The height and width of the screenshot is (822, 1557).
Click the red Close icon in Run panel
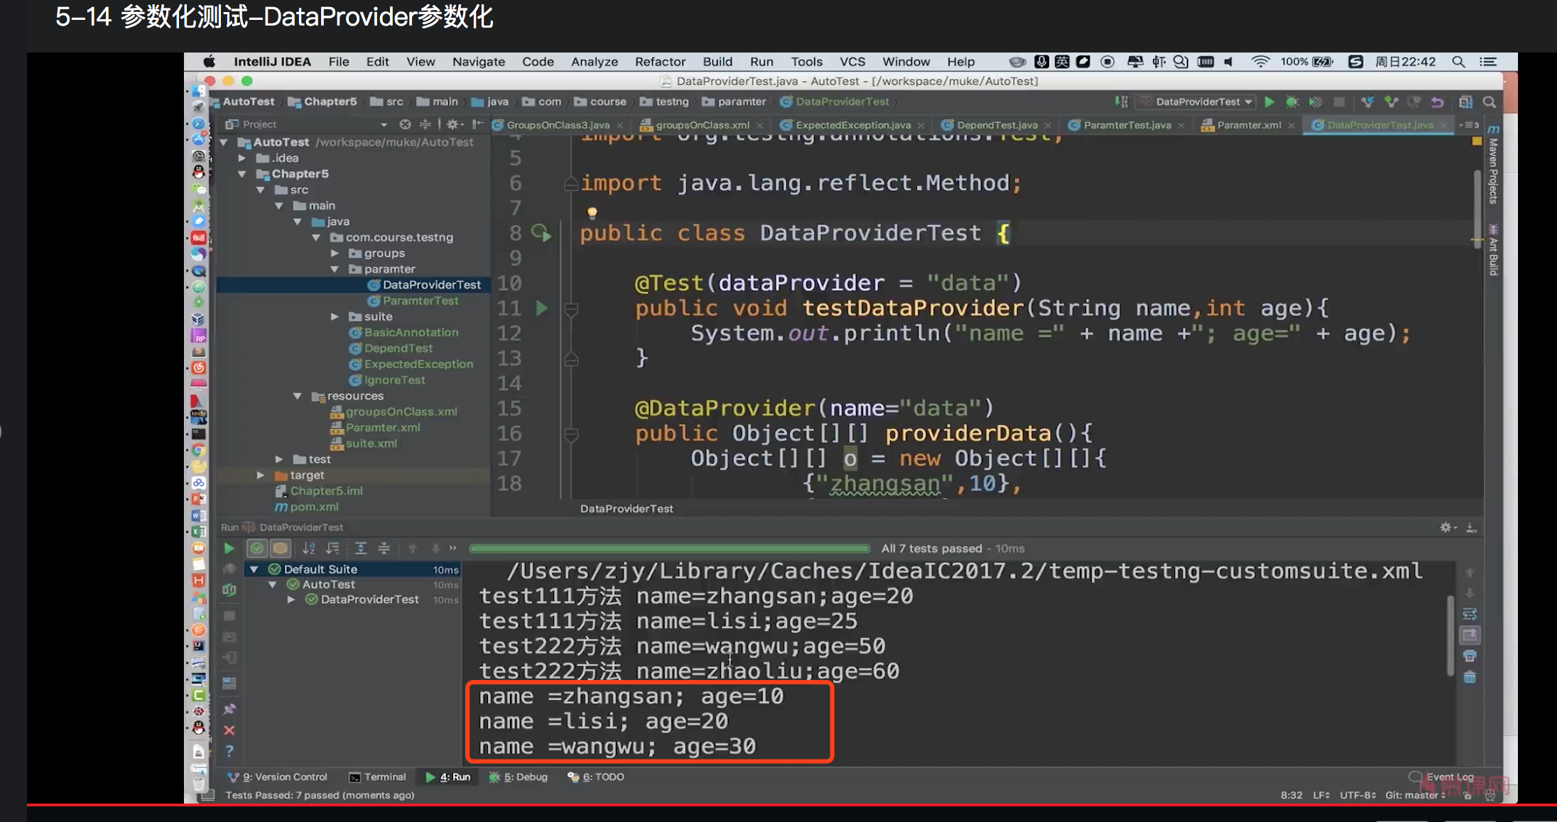coord(229,730)
